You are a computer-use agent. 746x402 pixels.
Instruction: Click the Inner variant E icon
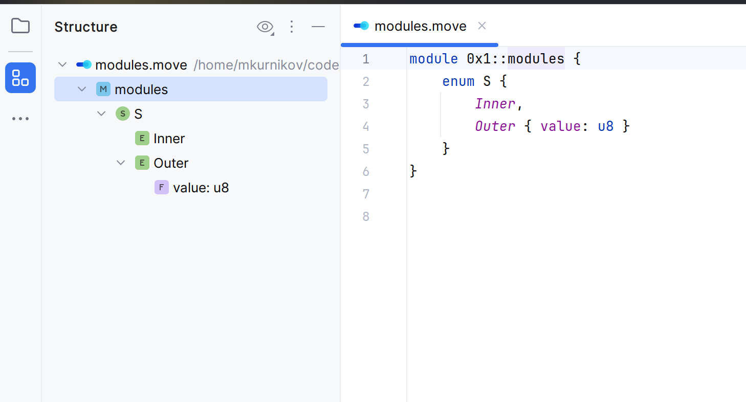point(142,138)
